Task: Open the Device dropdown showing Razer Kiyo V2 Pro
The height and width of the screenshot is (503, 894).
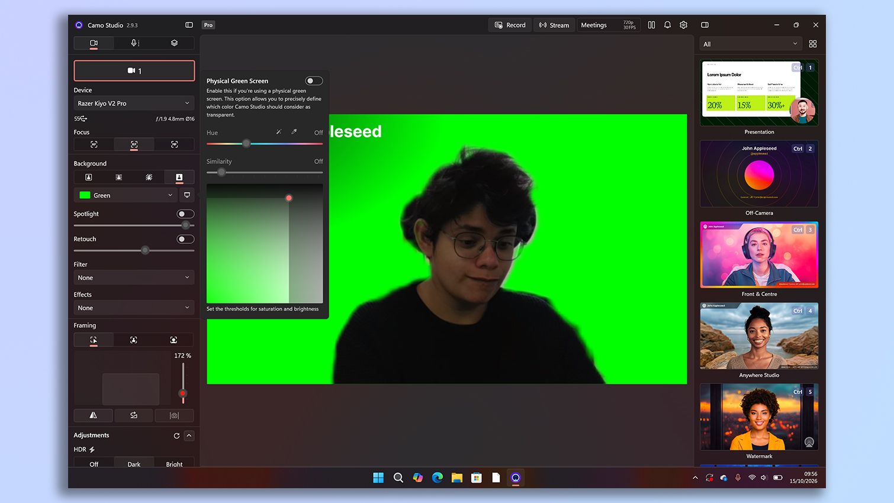Action: pyautogui.click(x=134, y=103)
